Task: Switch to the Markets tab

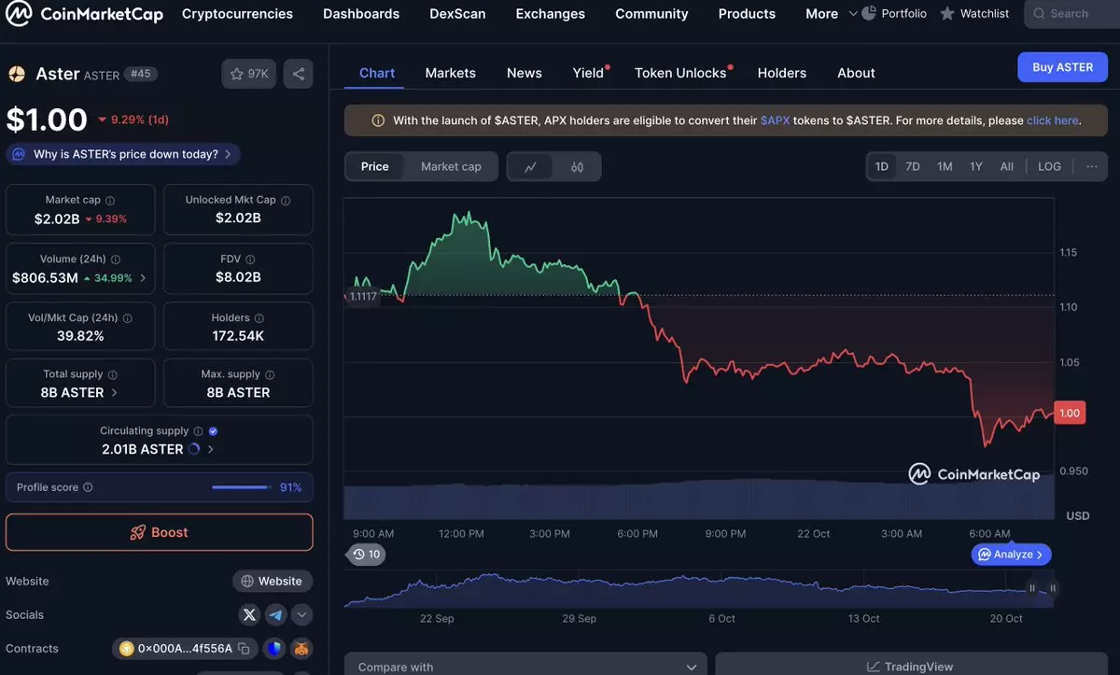Action: click(x=450, y=73)
